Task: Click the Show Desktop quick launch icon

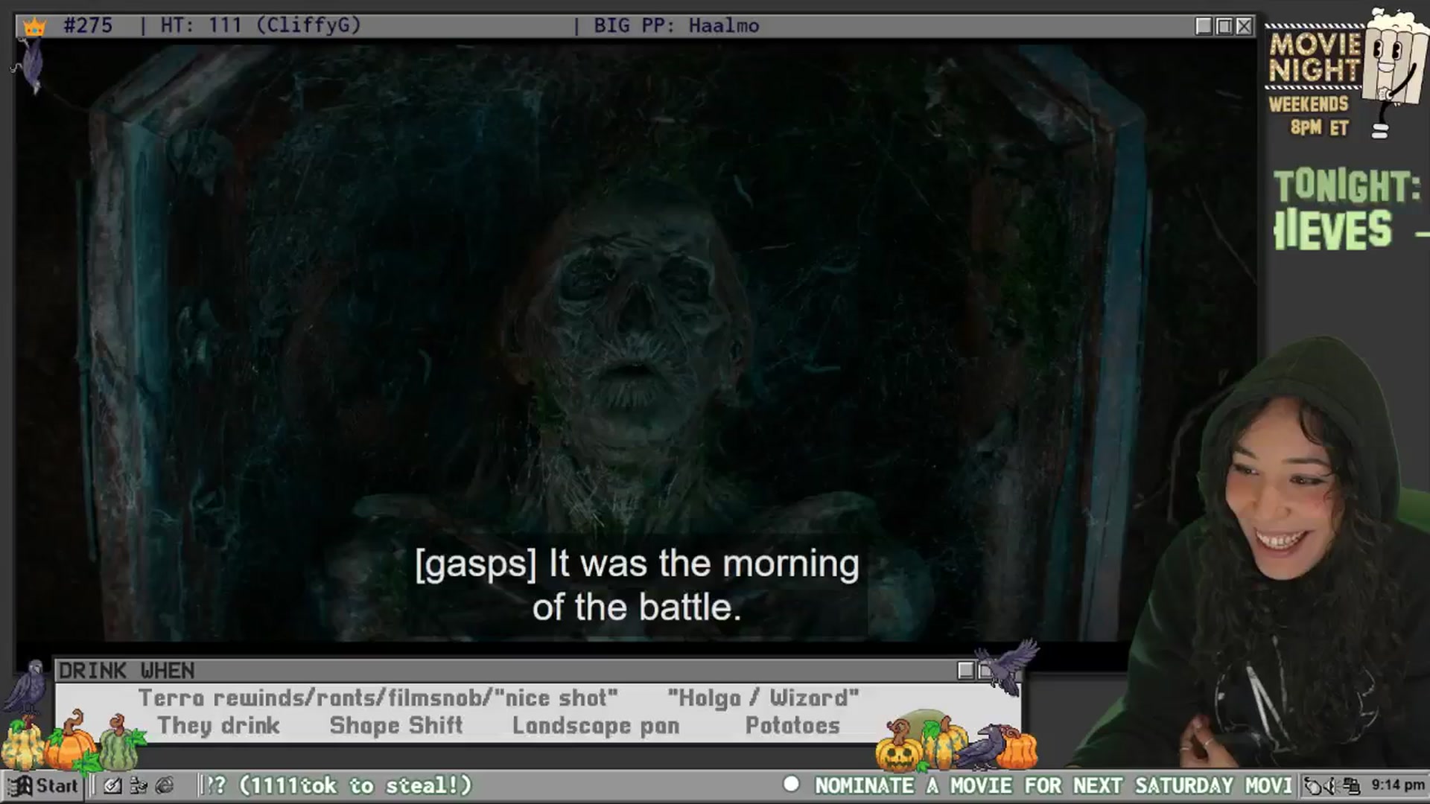Action: pyautogui.click(x=112, y=785)
